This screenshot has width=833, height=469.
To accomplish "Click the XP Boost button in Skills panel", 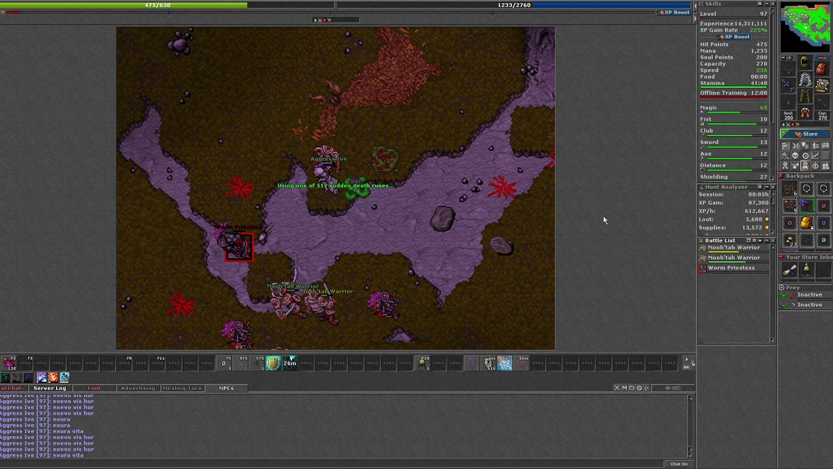I will [733, 37].
